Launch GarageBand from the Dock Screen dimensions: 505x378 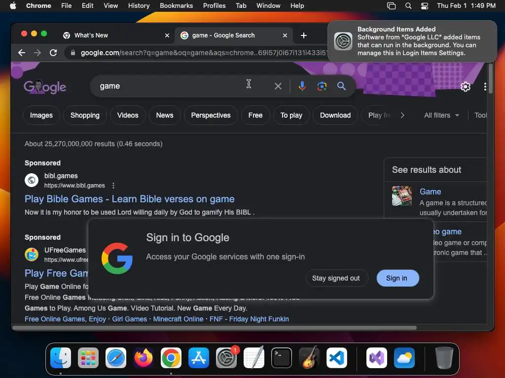(309, 358)
